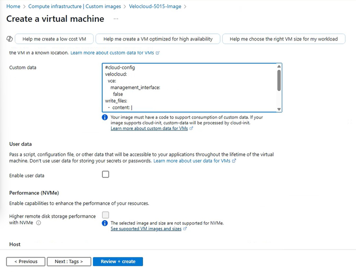Screen dimensions: 356x272
Task: Click the custom data scrollbar thumb
Action: (279, 80)
